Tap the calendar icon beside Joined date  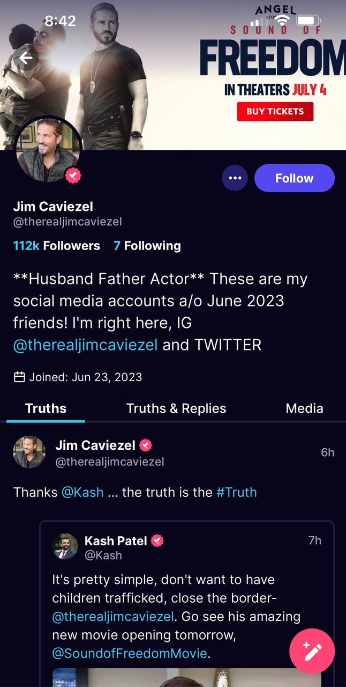click(x=19, y=377)
